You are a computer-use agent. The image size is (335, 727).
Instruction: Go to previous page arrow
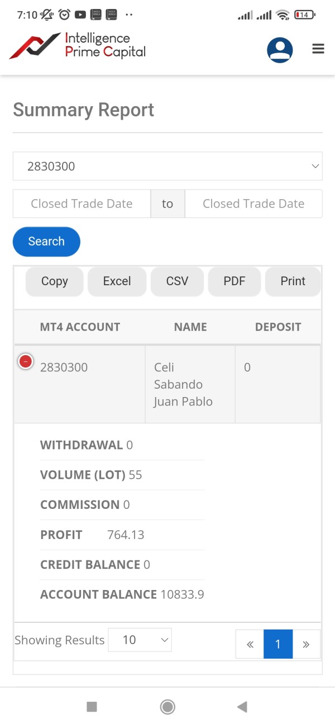point(250,644)
